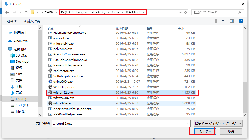Select wfcrun32.exe Citrix icon
Viewport: 249px width, 140px height.
(50, 92)
